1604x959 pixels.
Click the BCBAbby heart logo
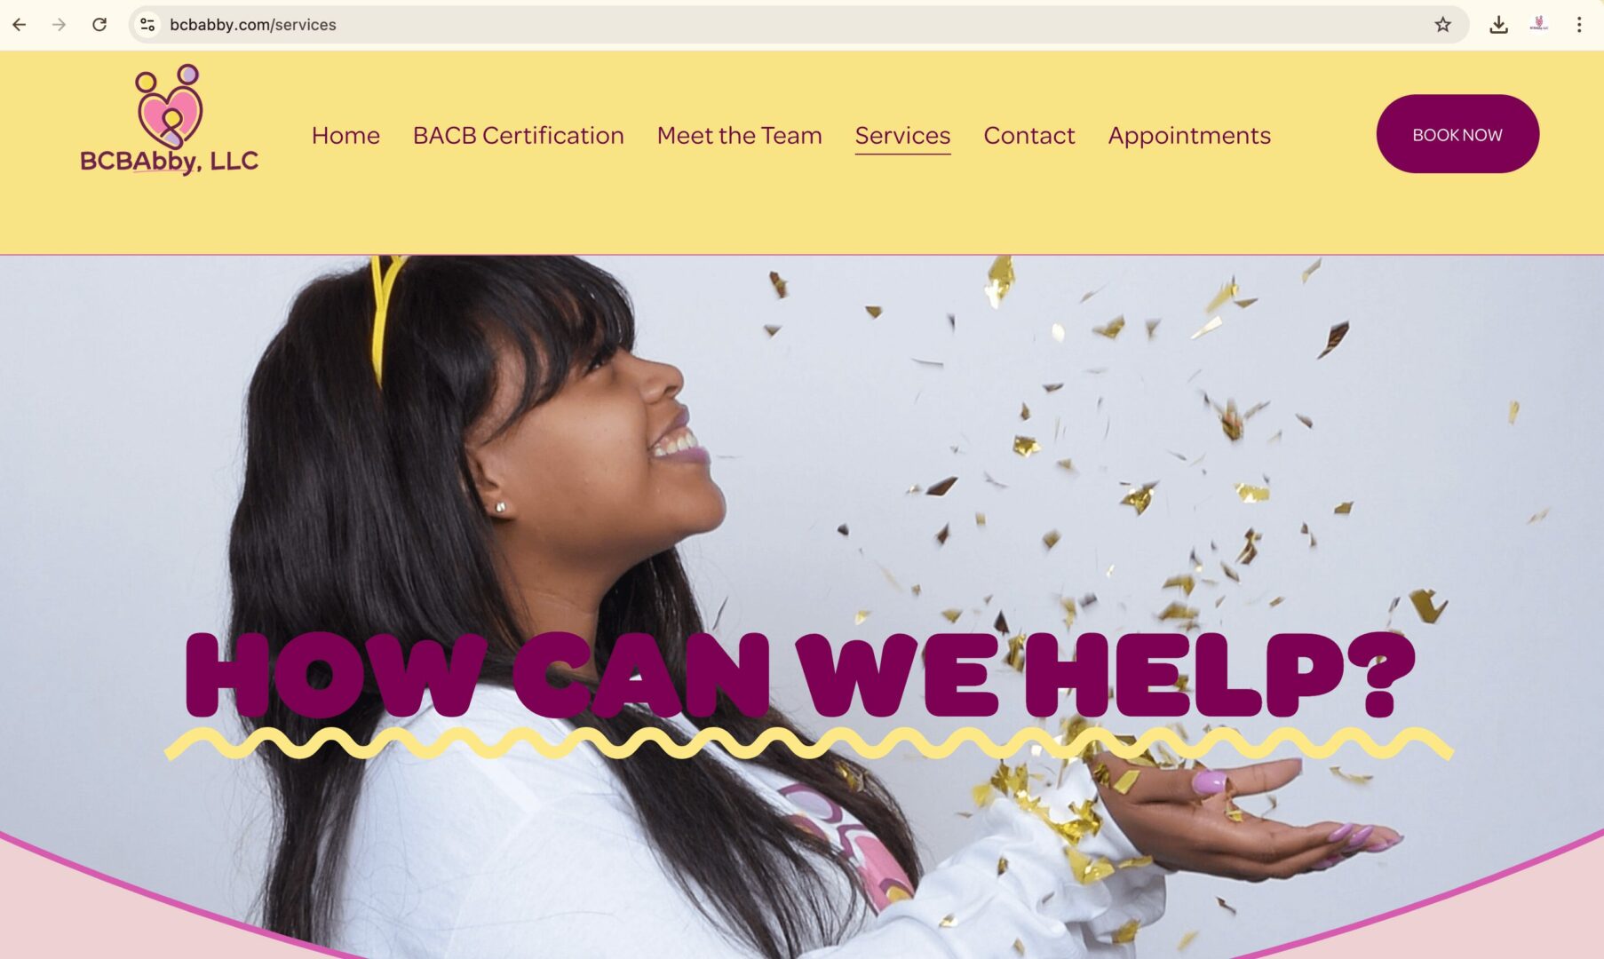click(169, 106)
